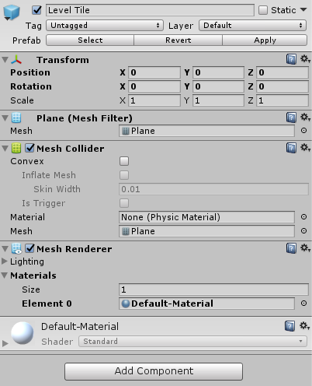The width and height of the screenshot is (312, 386).
Task: Open the Tag dropdown showing Untagged
Action: click(x=105, y=26)
